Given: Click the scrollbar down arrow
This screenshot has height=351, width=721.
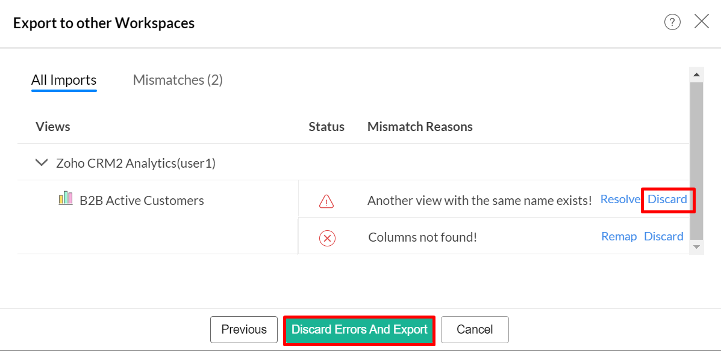Looking at the screenshot, I should point(696,247).
